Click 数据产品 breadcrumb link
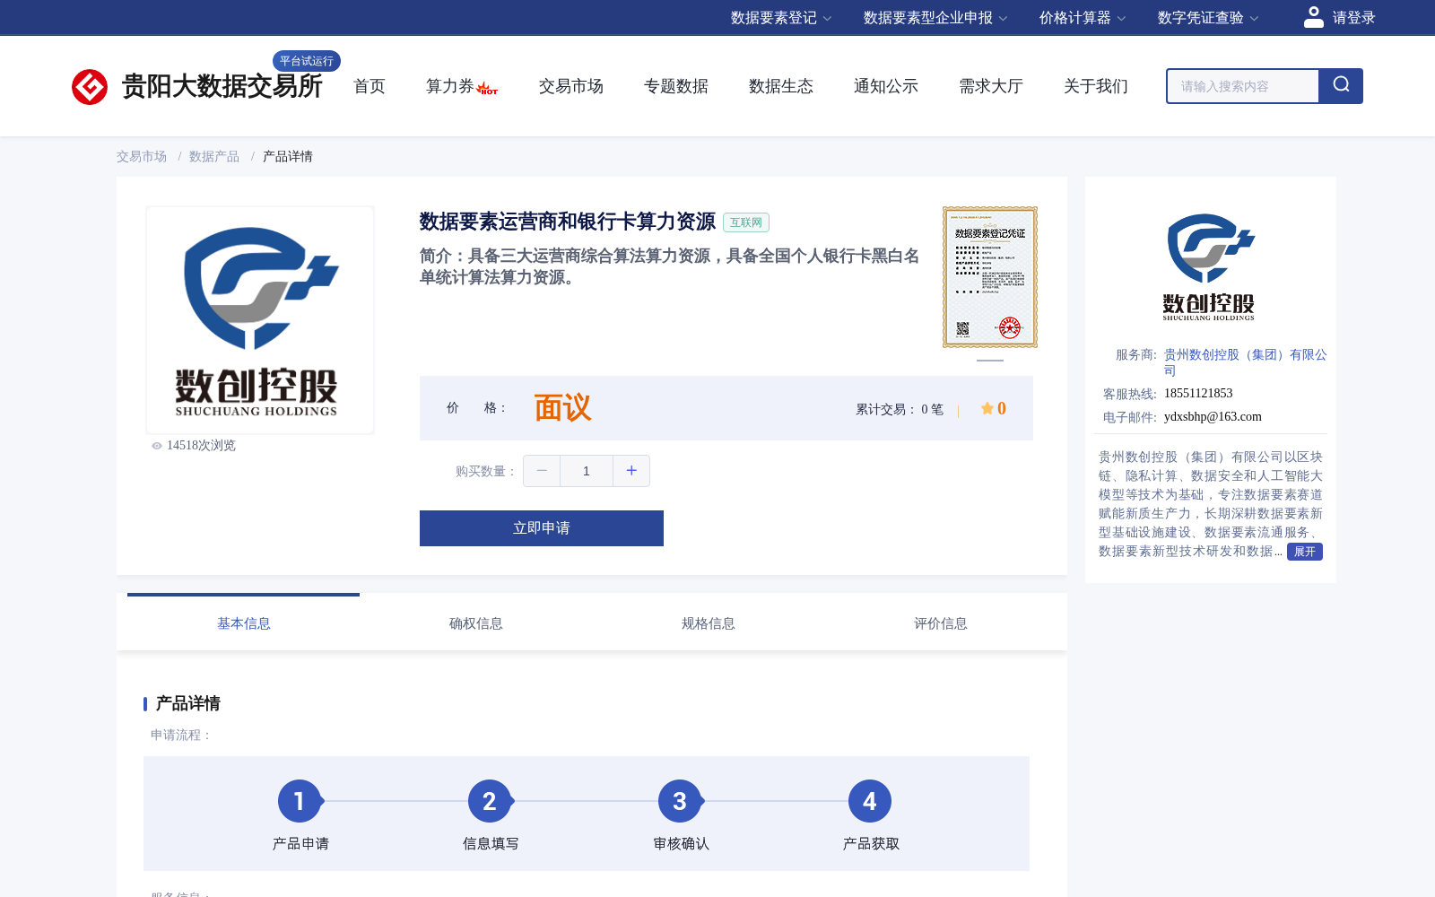Image resolution: width=1435 pixels, height=897 pixels. tap(214, 156)
